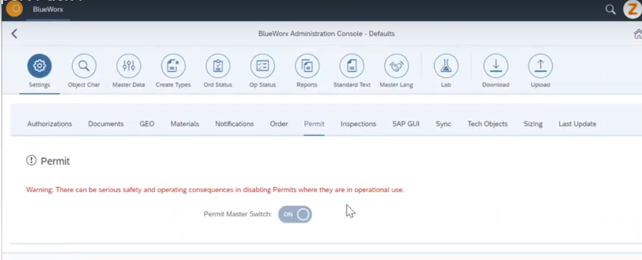Open the Ord Status clipboard icon
Image resolution: width=642 pixels, height=260 pixels.
218,66
